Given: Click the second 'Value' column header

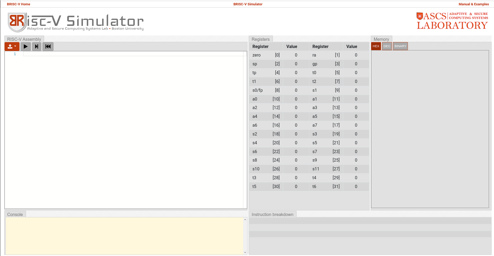Looking at the screenshot, I should point(352,47).
